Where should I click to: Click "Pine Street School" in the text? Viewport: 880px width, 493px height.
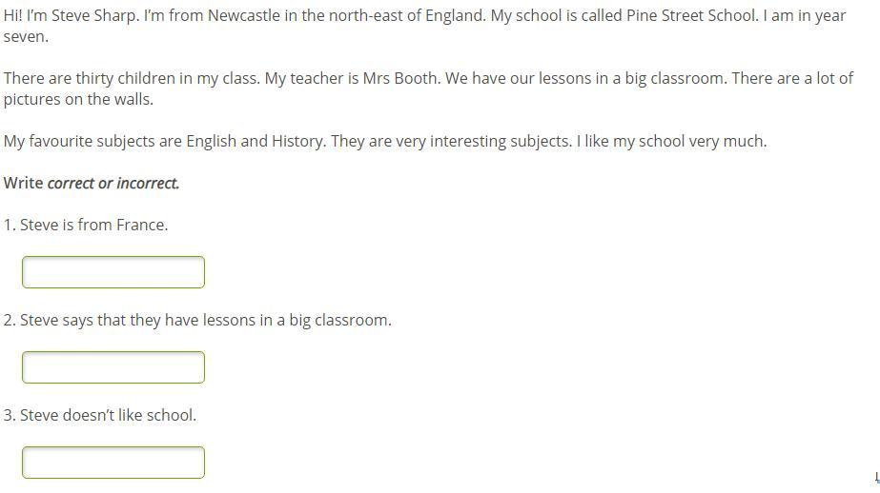click(691, 15)
